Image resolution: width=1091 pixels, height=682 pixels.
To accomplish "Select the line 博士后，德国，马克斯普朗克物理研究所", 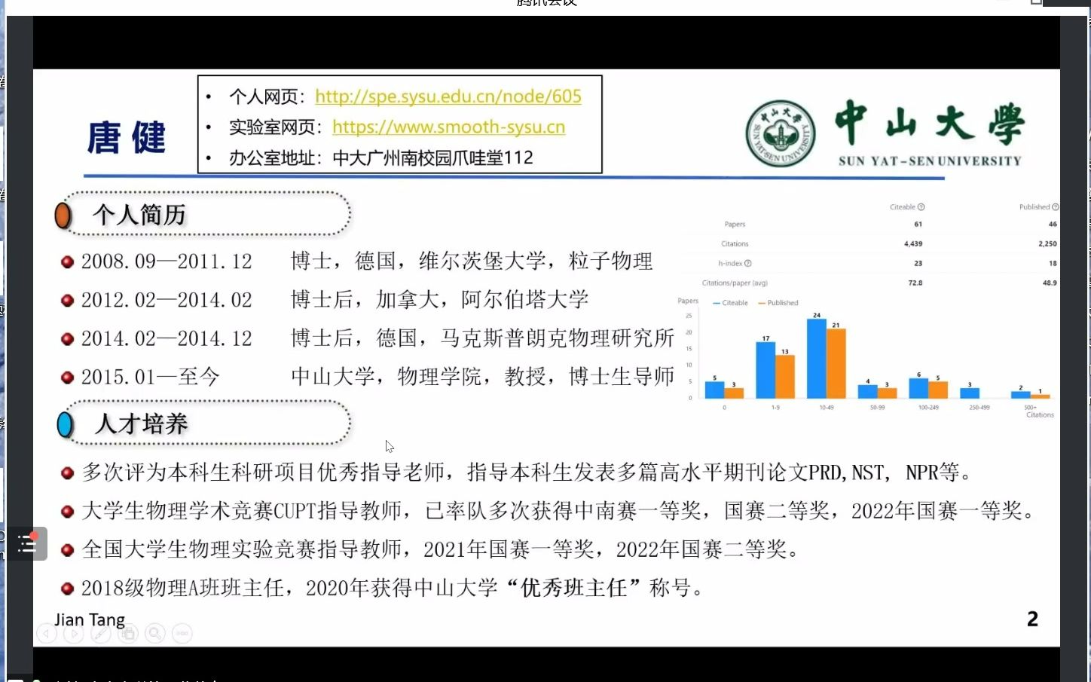I will pos(483,338).
